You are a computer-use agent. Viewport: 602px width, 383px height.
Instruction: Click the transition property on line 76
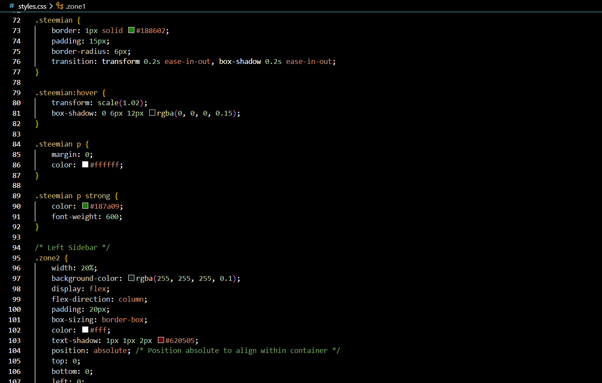pyautogui.click(x=73, y=61)
